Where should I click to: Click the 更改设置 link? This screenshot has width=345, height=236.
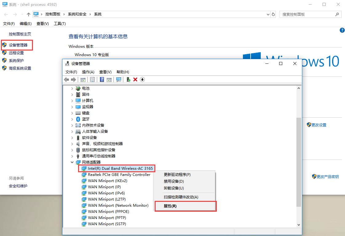tap(319, 125)
